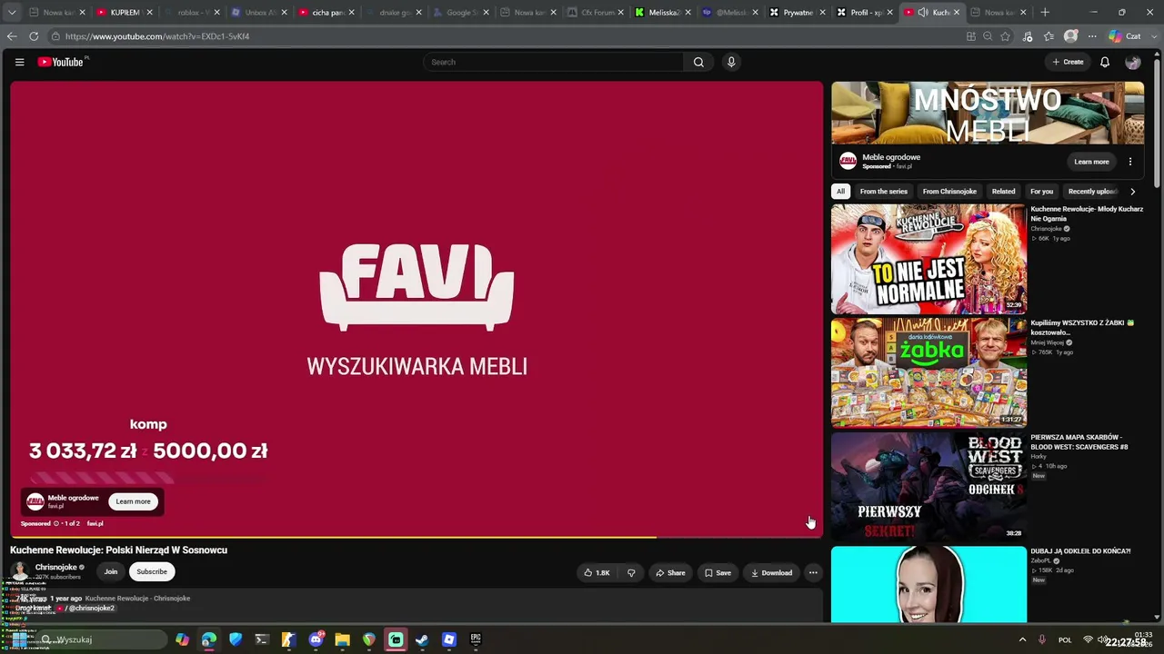Open Chrisnojoke channel avatar
The image size is (1164, 654).
click(x=19, y=571)
